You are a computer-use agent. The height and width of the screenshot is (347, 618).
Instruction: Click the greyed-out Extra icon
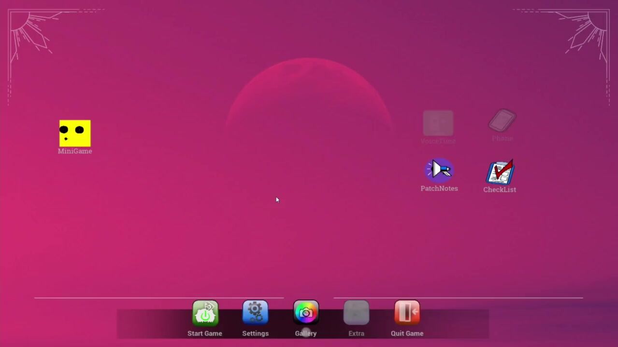(x=356, y=313)
